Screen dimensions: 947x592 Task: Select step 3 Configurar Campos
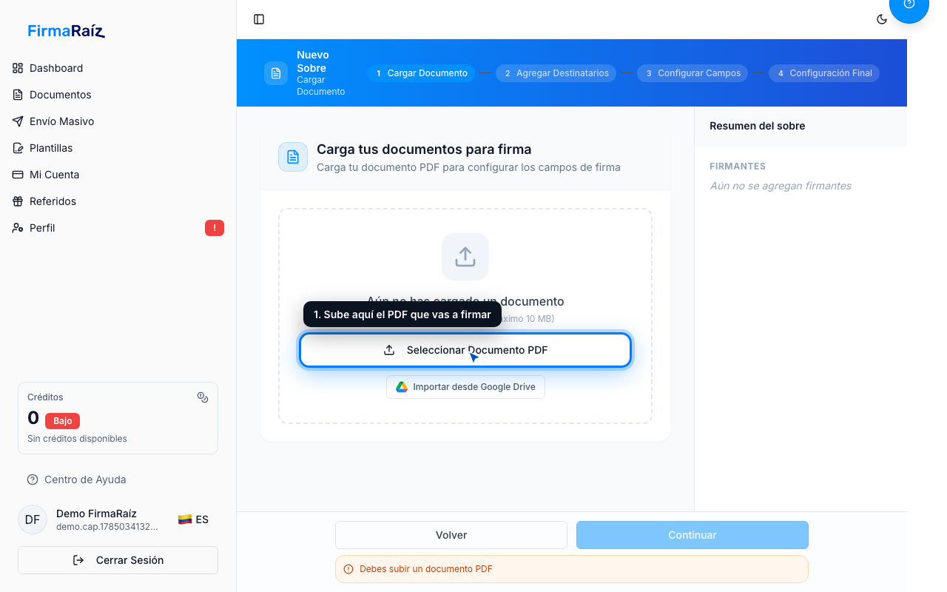[x=692, y=73]
